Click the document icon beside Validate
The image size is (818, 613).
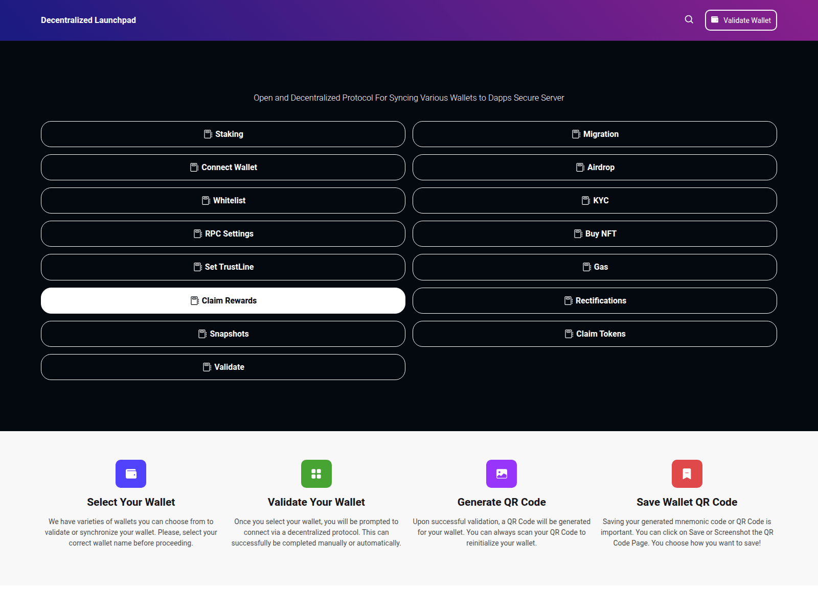(207, 367)
